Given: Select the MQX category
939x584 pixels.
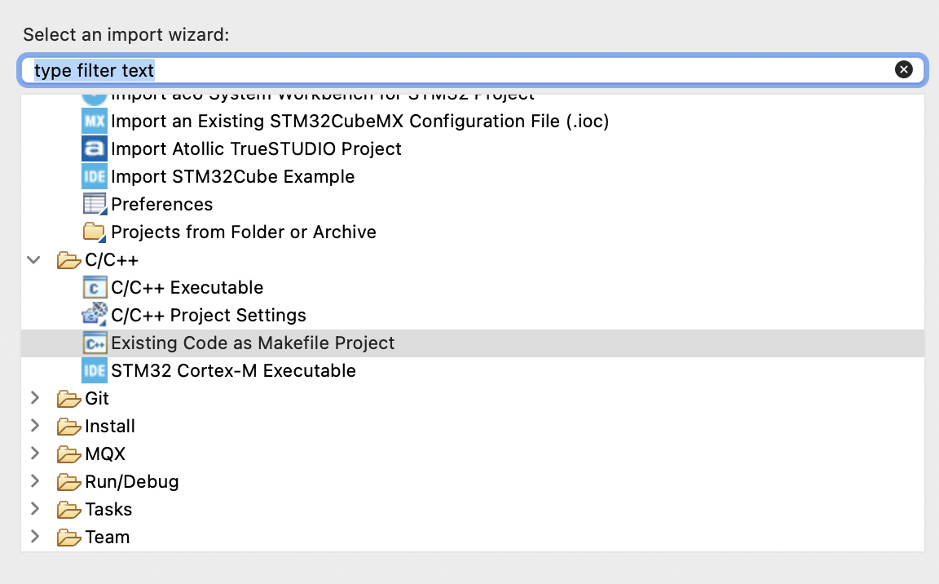Looking at the screenshot, I should [x=104, y=453].
